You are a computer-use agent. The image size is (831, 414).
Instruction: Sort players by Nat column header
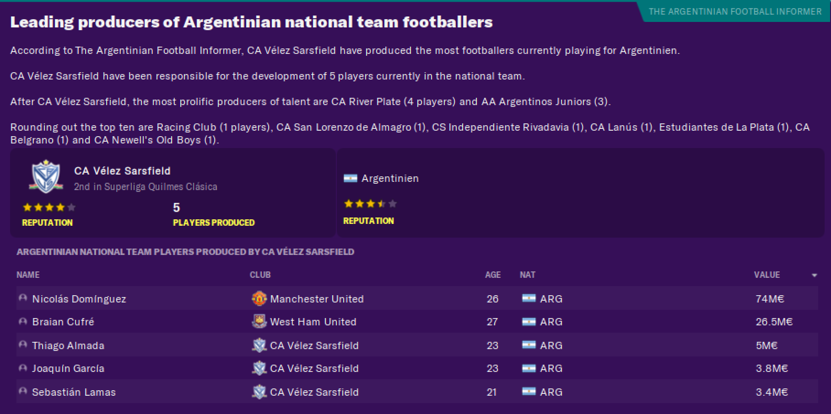pos(528,275)
